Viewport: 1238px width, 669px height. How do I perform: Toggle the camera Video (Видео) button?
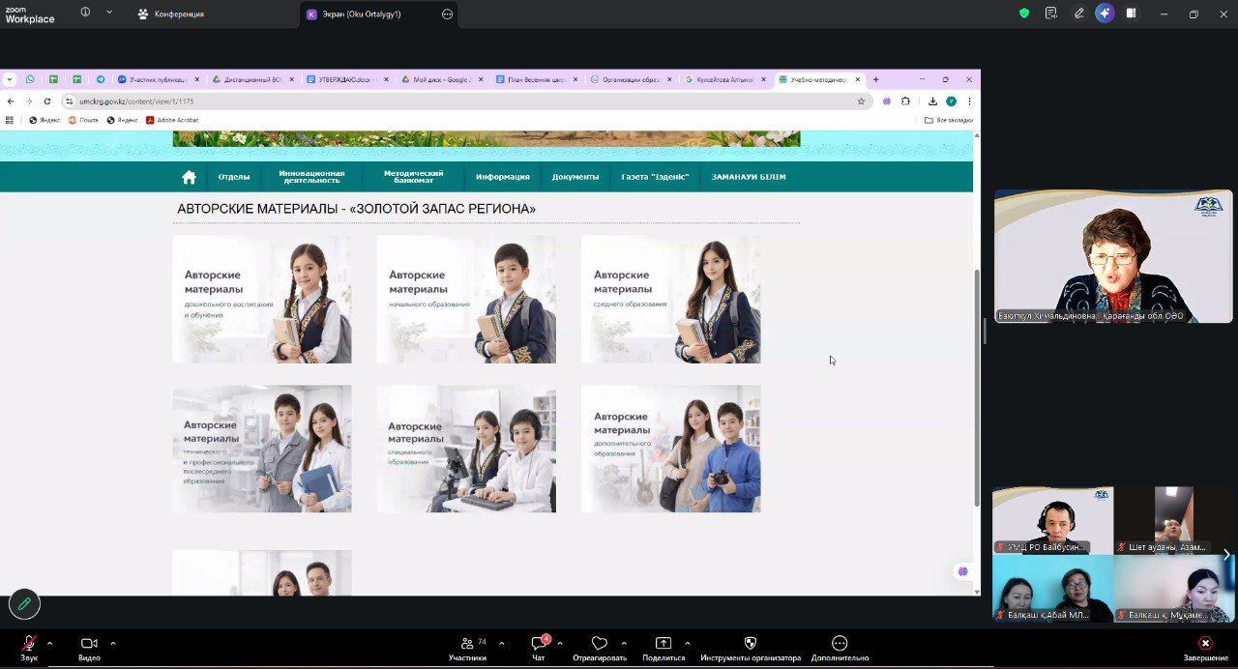pyautogui.click(x=89, y=644)
